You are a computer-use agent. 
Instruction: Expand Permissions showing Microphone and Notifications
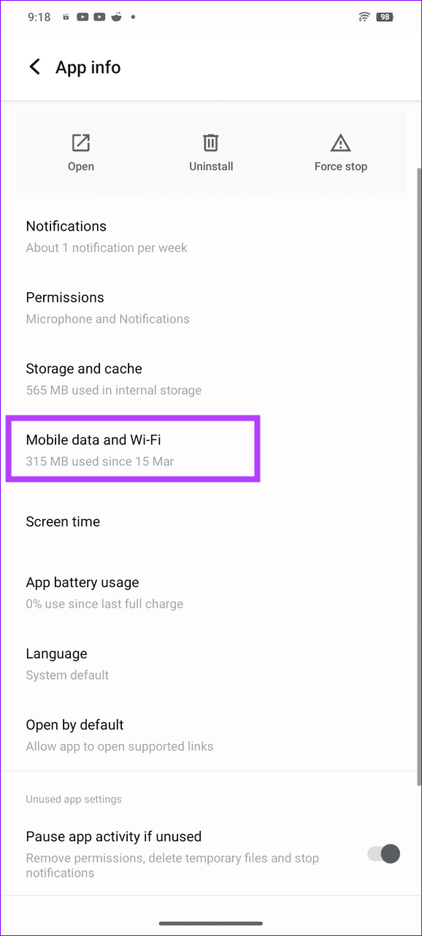(x=107, y=305)
